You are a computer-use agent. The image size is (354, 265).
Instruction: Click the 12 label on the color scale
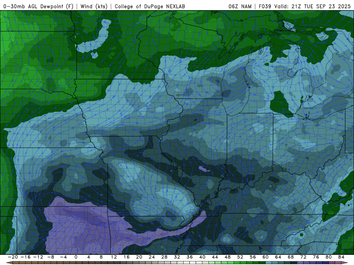click(x=114, y=257)
